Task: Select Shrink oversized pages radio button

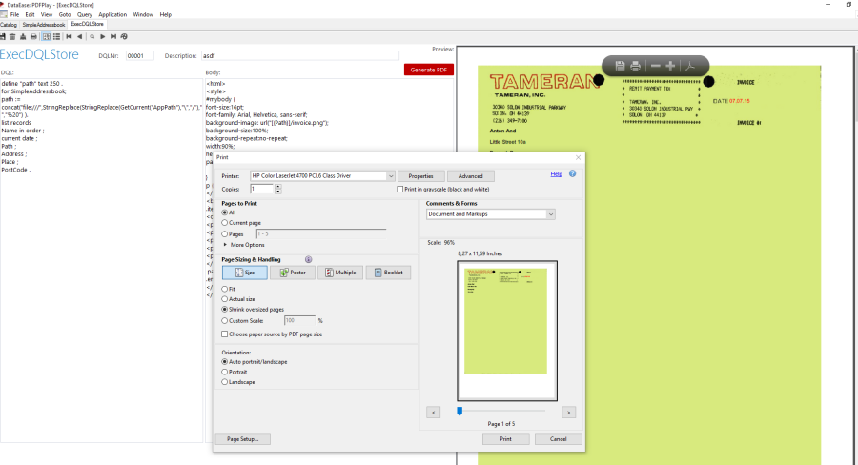Action: (x=224, y=309)
